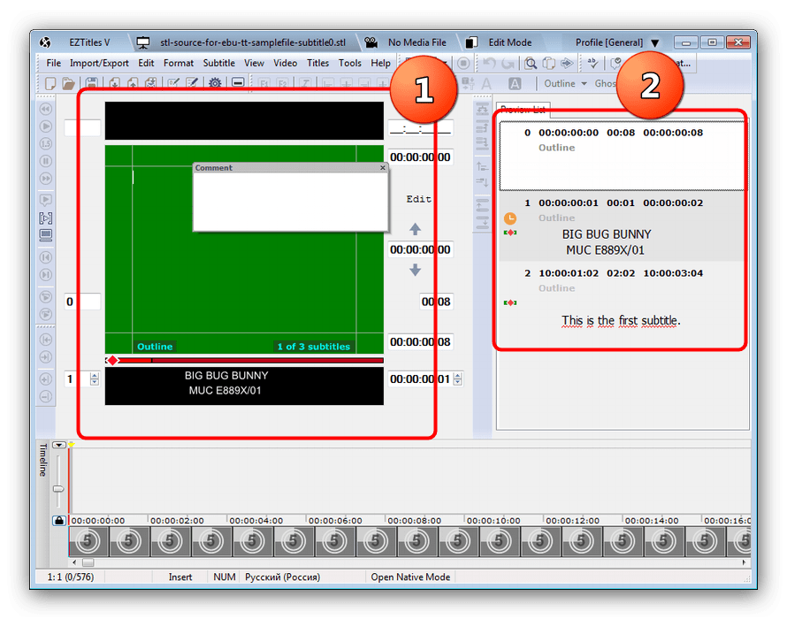Screen dimensions: 787x619
Task: Click the bracketed play icon in left sidebar
Action: [45, 218]
